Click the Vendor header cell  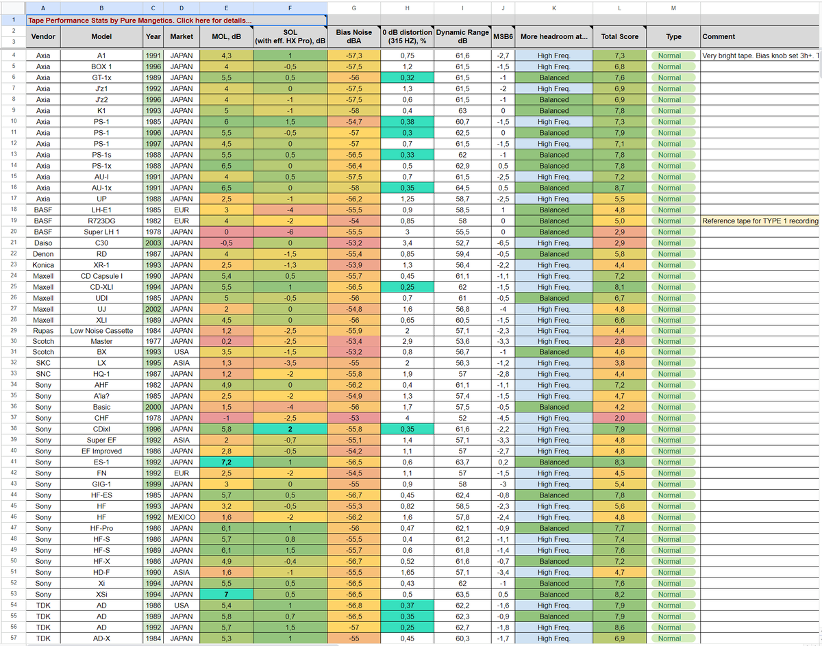pyautogui.click(x=43, y=37)
